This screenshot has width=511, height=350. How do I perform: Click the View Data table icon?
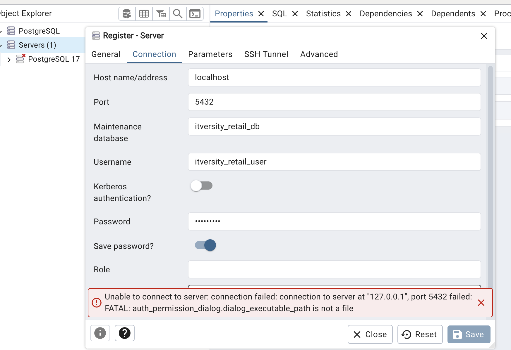(x=144, y=14)
